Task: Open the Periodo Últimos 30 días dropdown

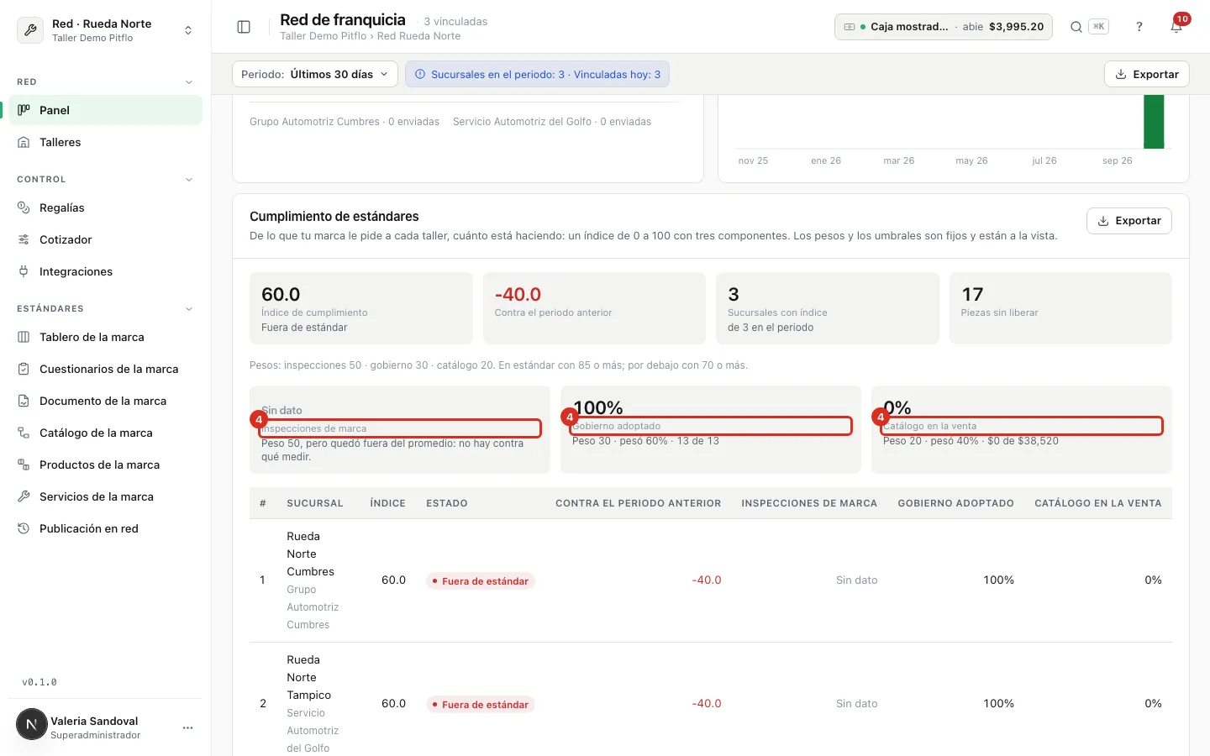Action: 314,74
